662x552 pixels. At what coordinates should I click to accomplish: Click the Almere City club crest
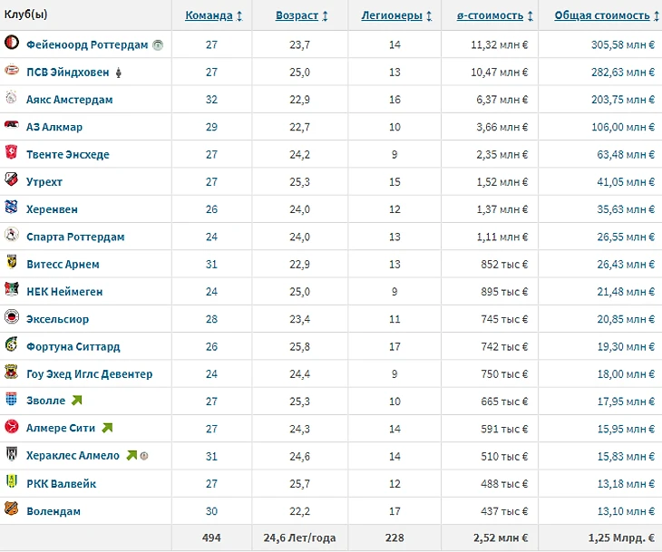[12, 426]
